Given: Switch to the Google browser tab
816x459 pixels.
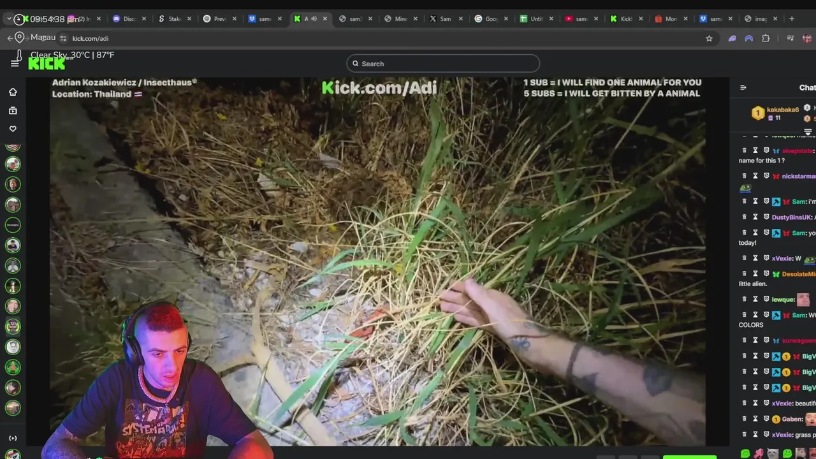Looking at the screenshot, I should click(x=491, y=19).
